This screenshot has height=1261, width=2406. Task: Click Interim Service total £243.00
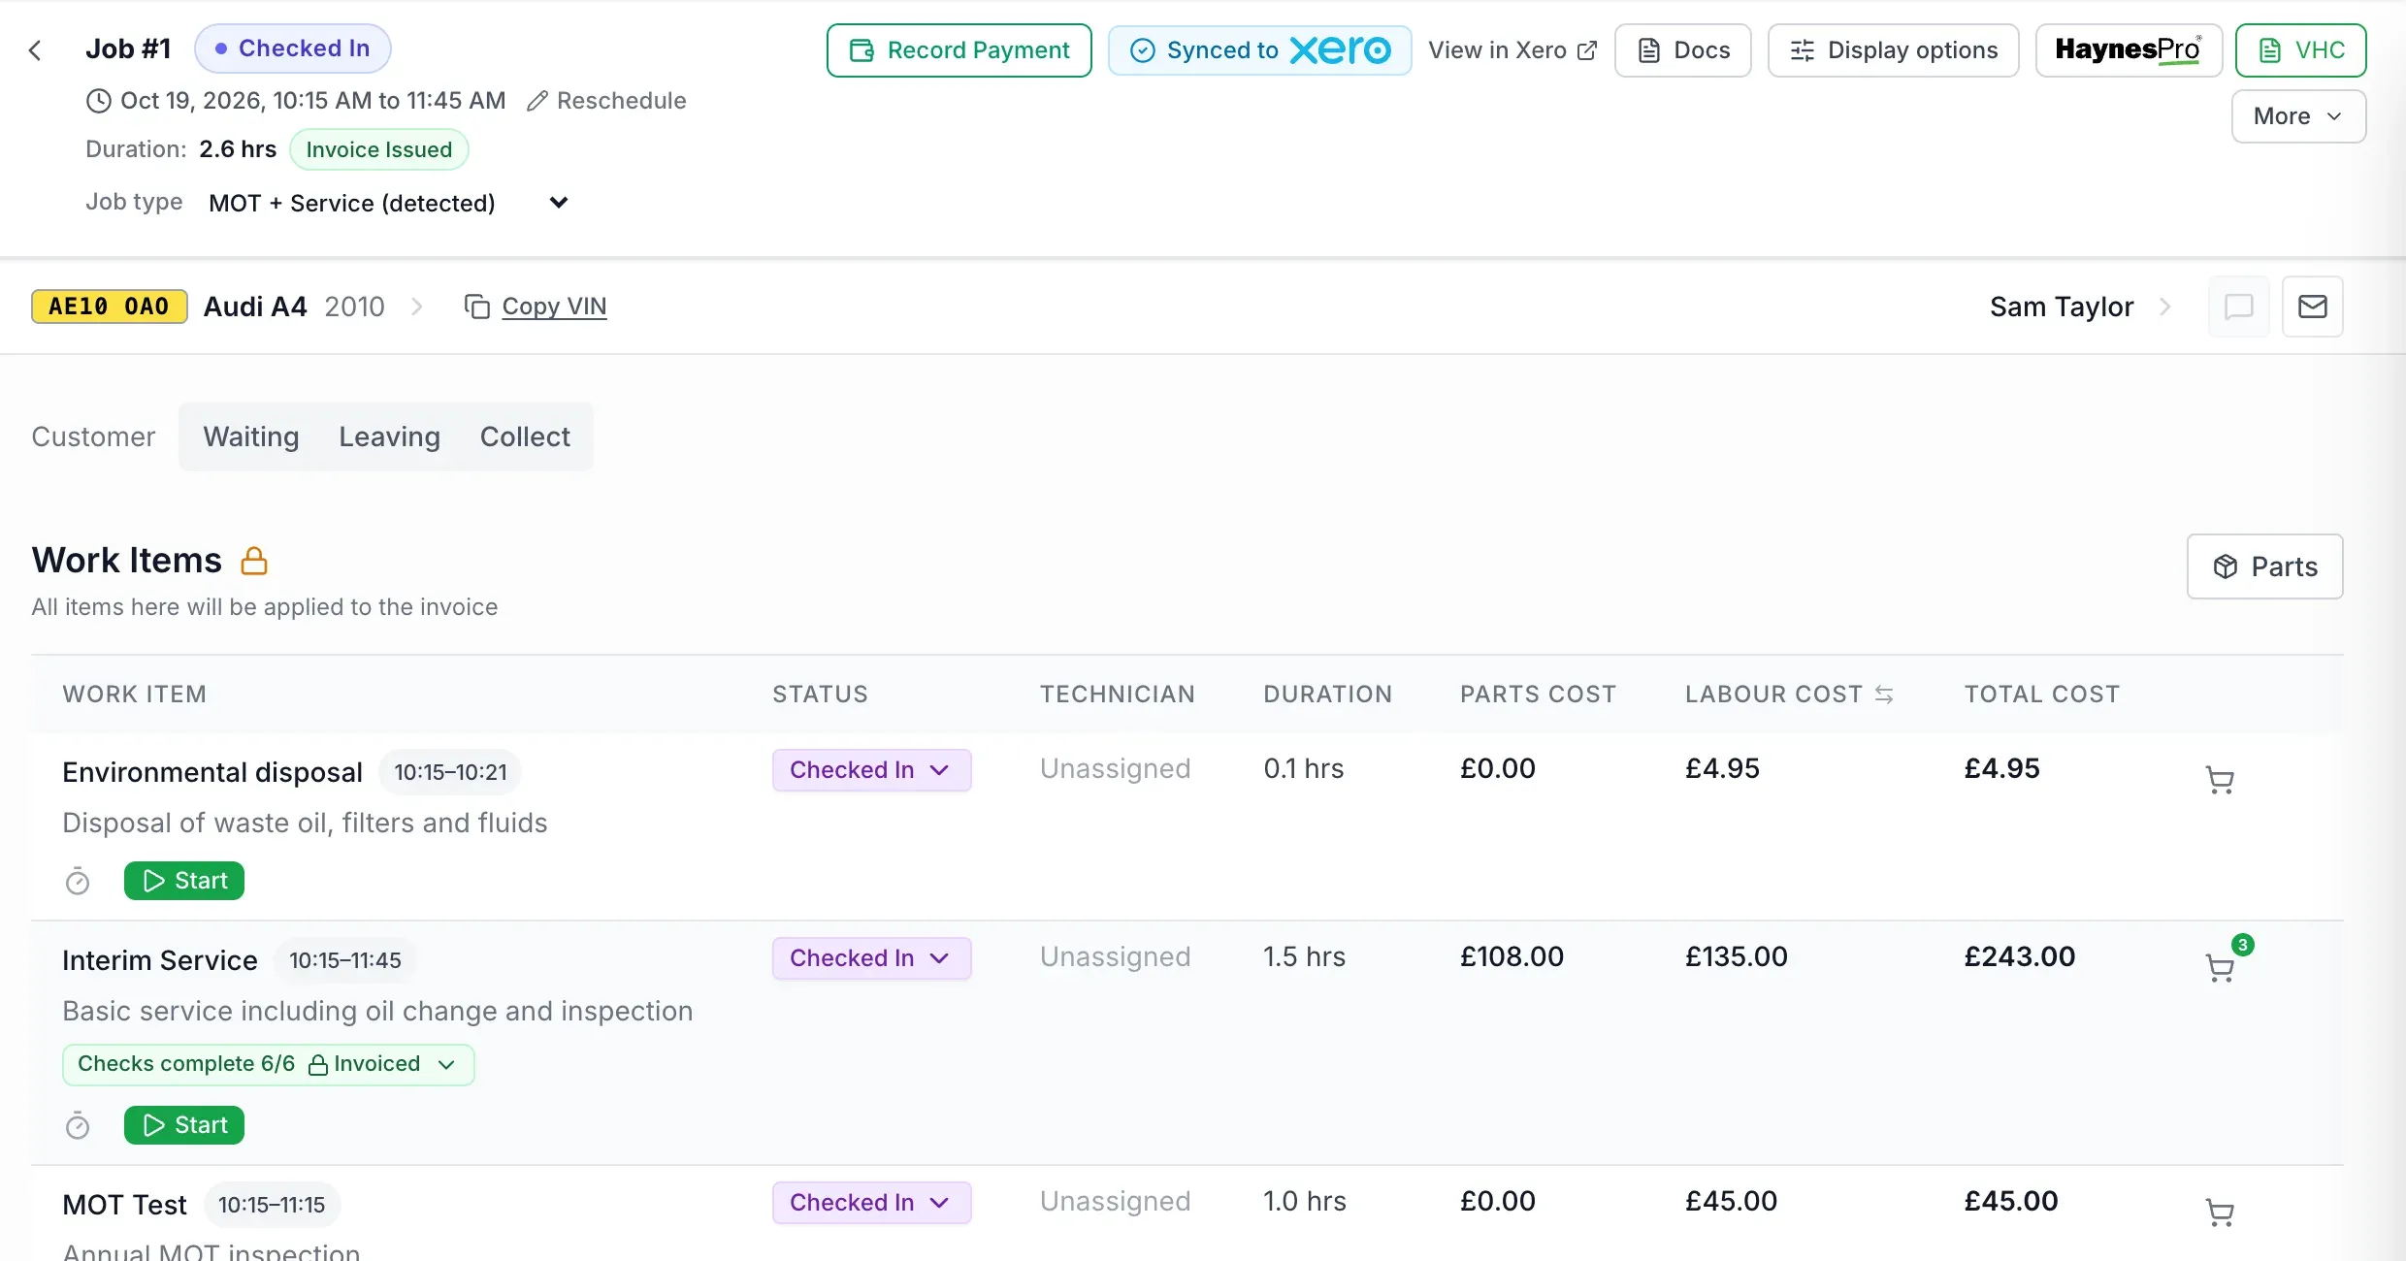[2020, 956]
